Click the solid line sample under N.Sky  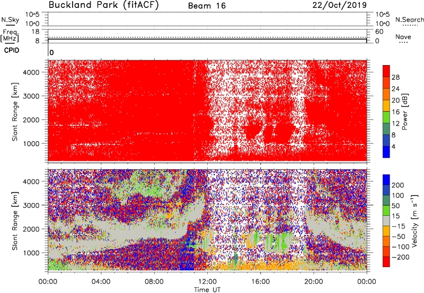coord(10,25)
